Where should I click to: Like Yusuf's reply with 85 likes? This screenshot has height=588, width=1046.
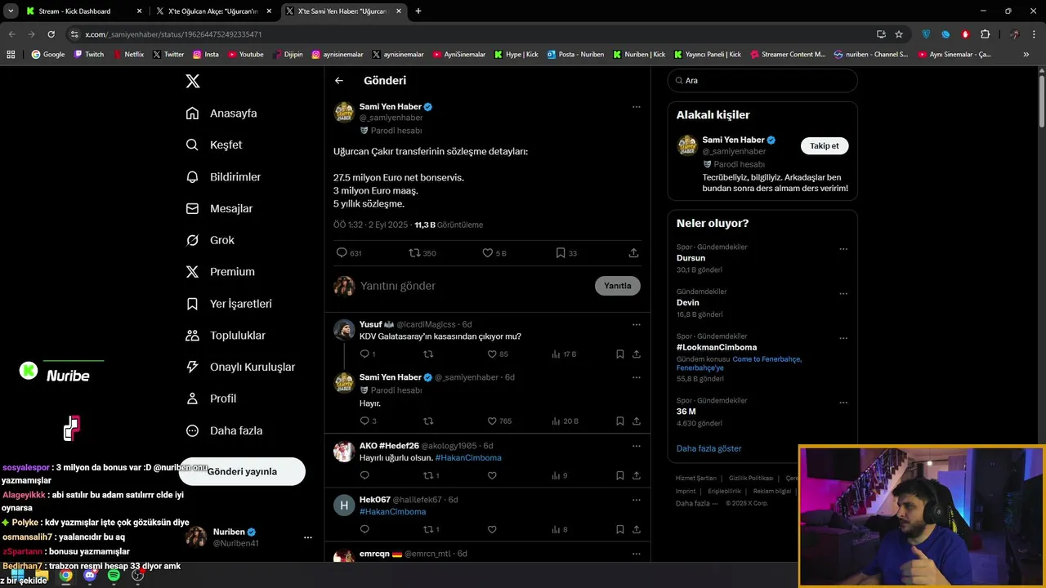pos(498,354)
